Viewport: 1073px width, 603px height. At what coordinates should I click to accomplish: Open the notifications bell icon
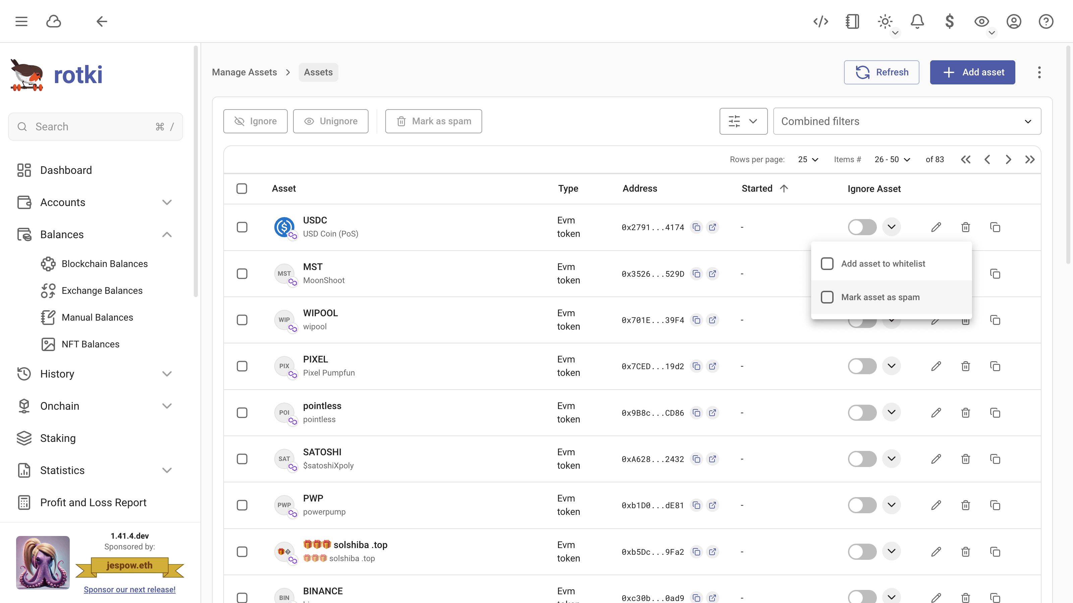[917, 22]
